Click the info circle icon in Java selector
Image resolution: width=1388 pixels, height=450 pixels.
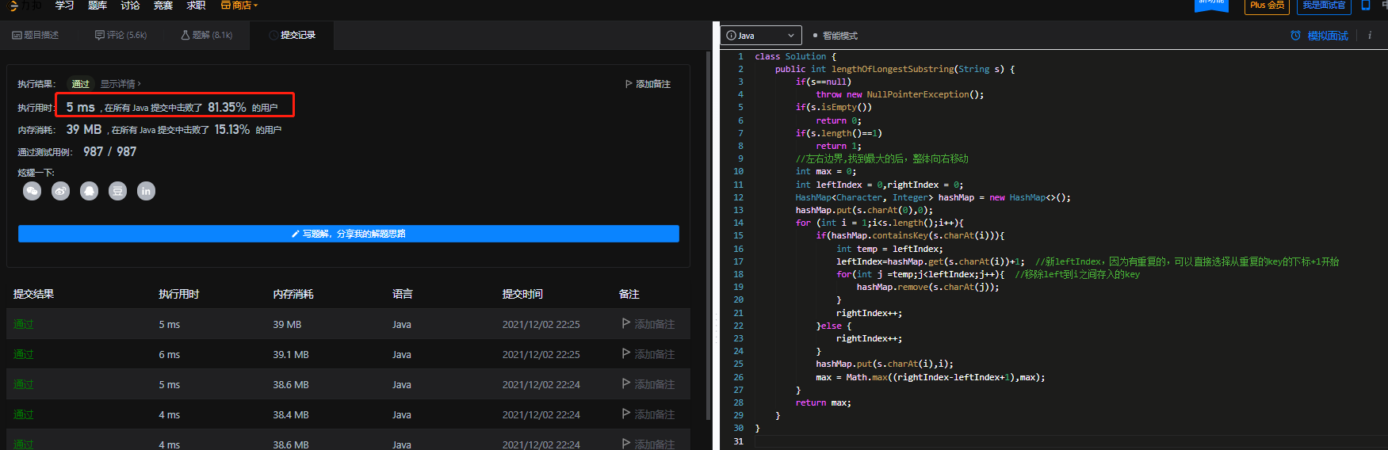[731, 36]
